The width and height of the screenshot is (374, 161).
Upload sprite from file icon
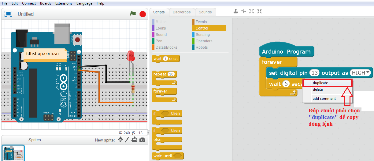click(x=134, y=140)
